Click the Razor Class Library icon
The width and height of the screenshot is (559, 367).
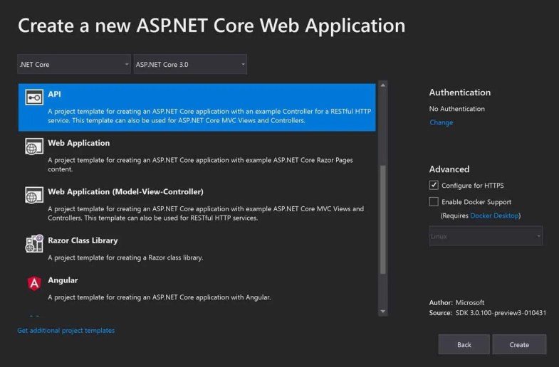click(34, 244)
